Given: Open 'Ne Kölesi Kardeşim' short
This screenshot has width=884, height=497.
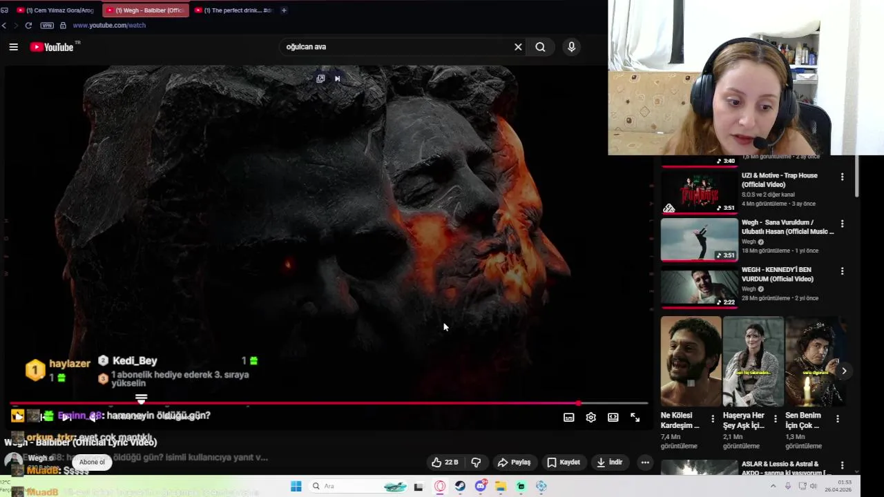Looking at the screenshot, I should pyautogui.click(x=691, y=361).
